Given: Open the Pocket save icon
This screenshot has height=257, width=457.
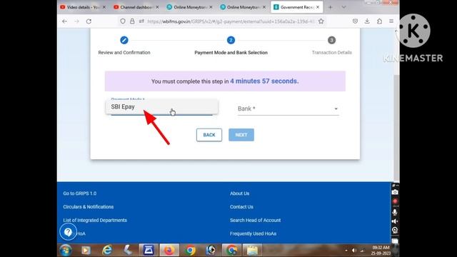Looking at the screenshot, I should click(355, 21).
